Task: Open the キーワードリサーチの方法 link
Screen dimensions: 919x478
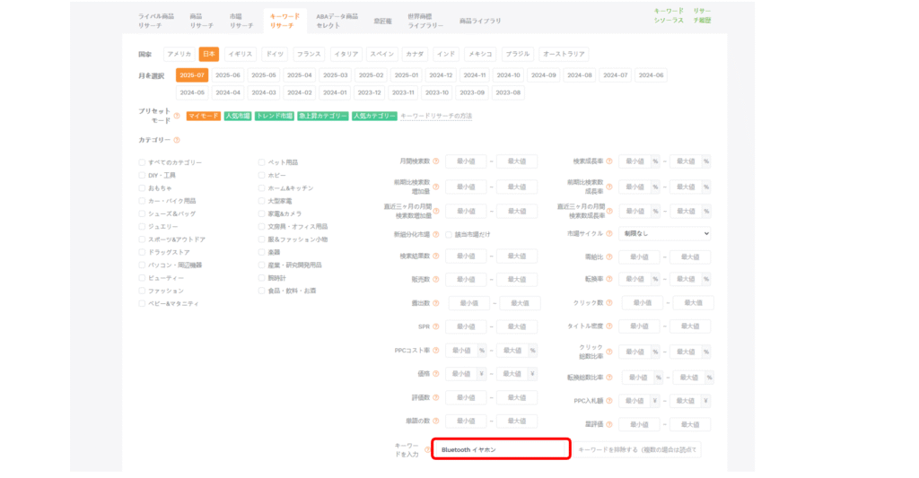Action: point(436,116)
